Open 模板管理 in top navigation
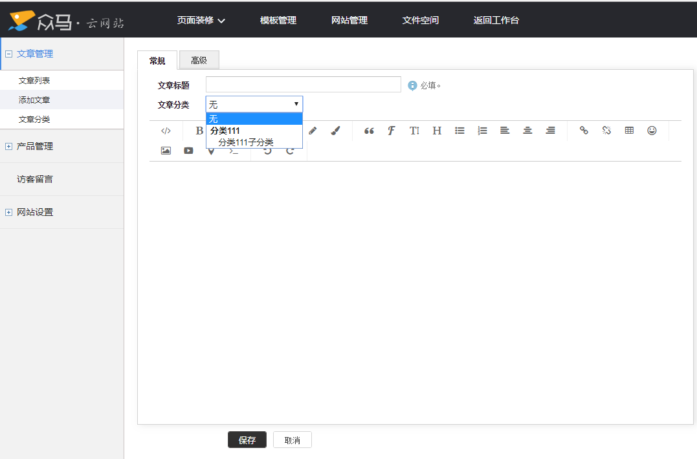The width and height of the screenshot is (697, 459). coord(278,21)
